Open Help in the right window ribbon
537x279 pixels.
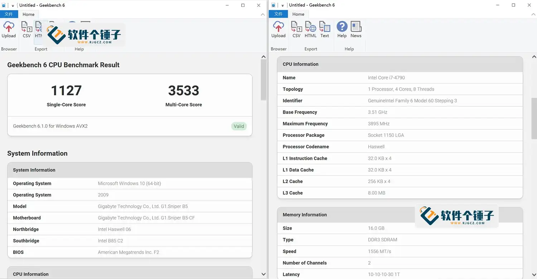(x=342, y=30)
